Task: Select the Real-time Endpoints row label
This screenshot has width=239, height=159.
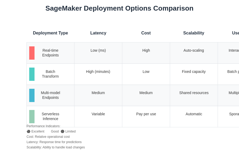Action: pos(50,53)
